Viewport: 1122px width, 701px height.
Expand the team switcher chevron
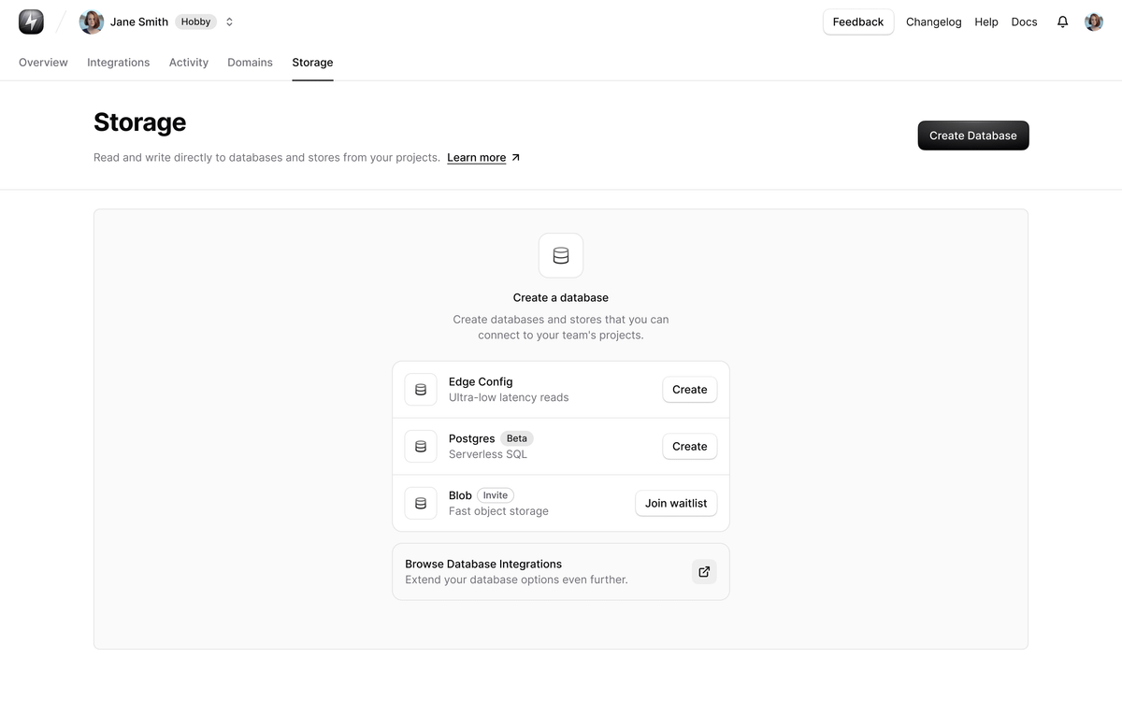coord(229,21)
